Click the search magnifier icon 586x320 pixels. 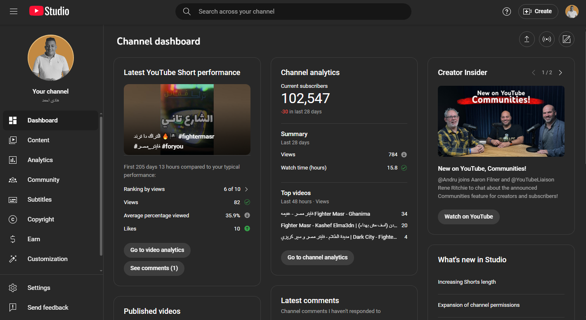tap(187, 12)
